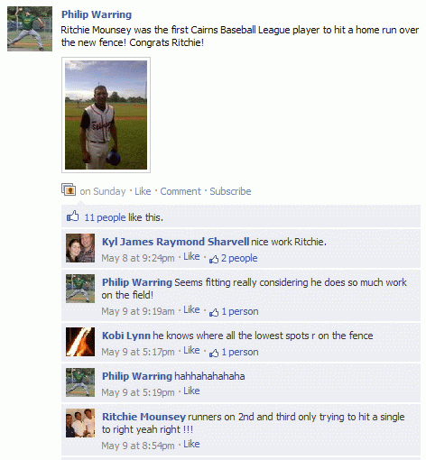Click the photo album icon beside 'on Sunday'
426x460 pixels.
[x=69, y=189]
